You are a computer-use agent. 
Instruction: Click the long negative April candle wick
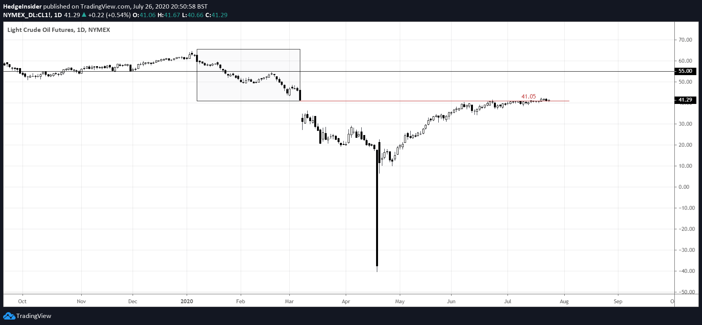point(377,210)
